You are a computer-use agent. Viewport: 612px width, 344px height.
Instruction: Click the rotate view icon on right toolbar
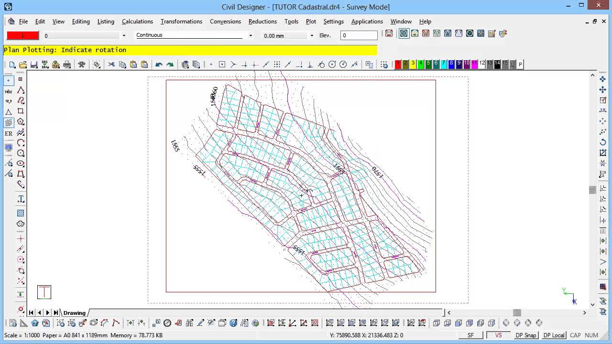coord(603,142)
